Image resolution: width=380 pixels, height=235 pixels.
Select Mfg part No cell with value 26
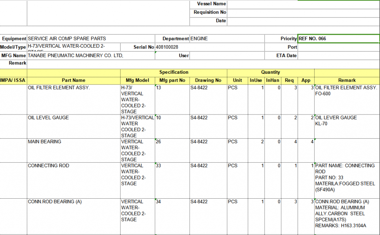[x=172, y=150]
